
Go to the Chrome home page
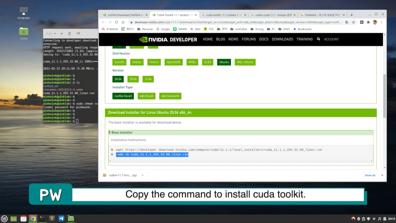[123, 22]
